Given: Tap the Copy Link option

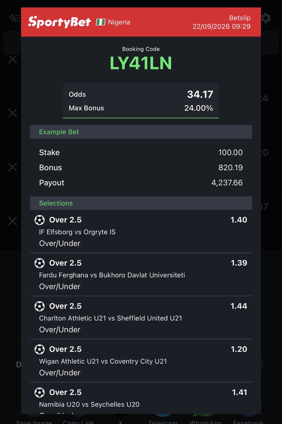Looking at the screenshot, I should pyautogui.click(x=78, y=422).
